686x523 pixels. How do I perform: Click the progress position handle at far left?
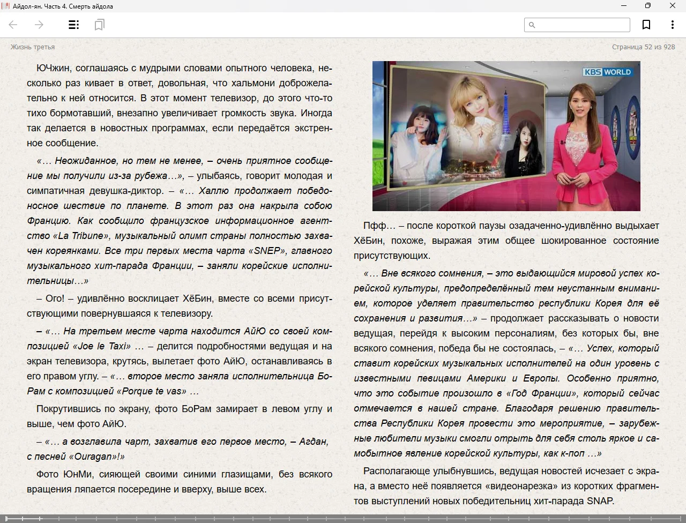pos(6,518)
